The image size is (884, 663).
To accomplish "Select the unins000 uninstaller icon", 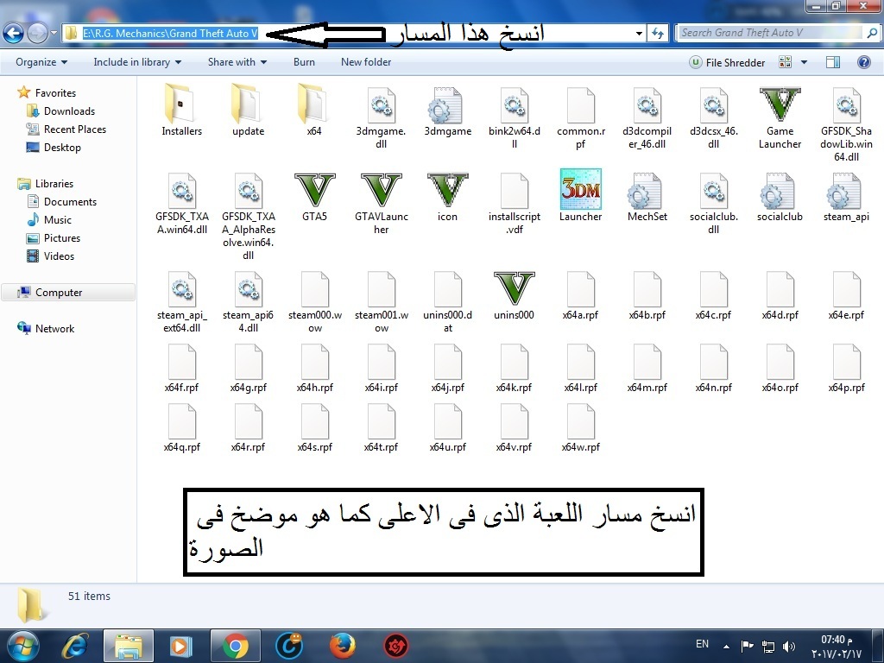I will click(514, 290).
